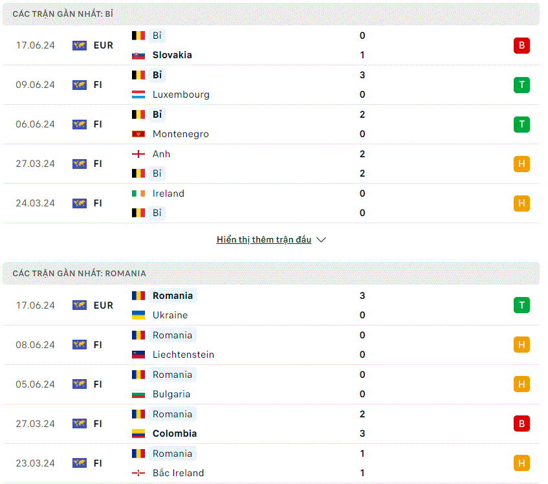Click the Liechtenstein flag icon
This screenshot has height=484, width=548.
coord(138,355)
